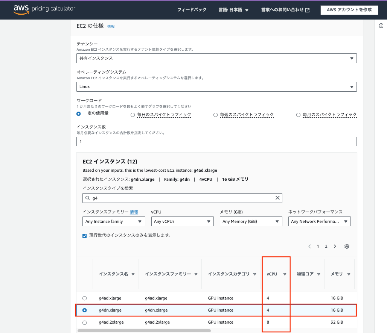Sort by 物理コア column arrow

[x=318, y=274]
